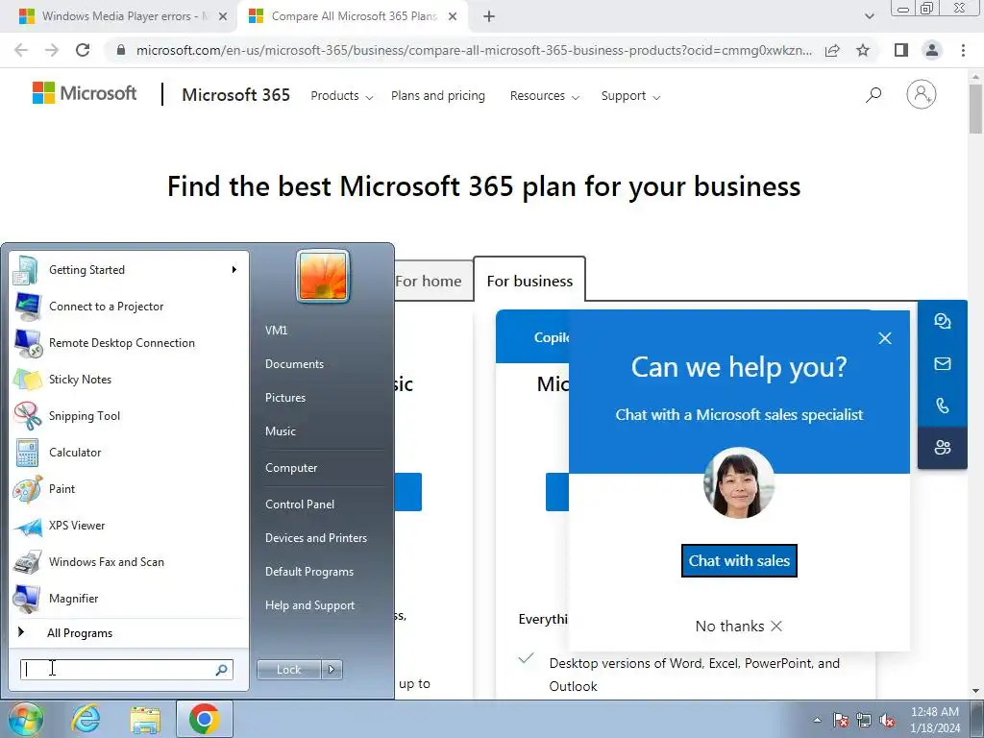Open the Getting Started icon in Start menu

pyautogui.click(x=26, y=270)
